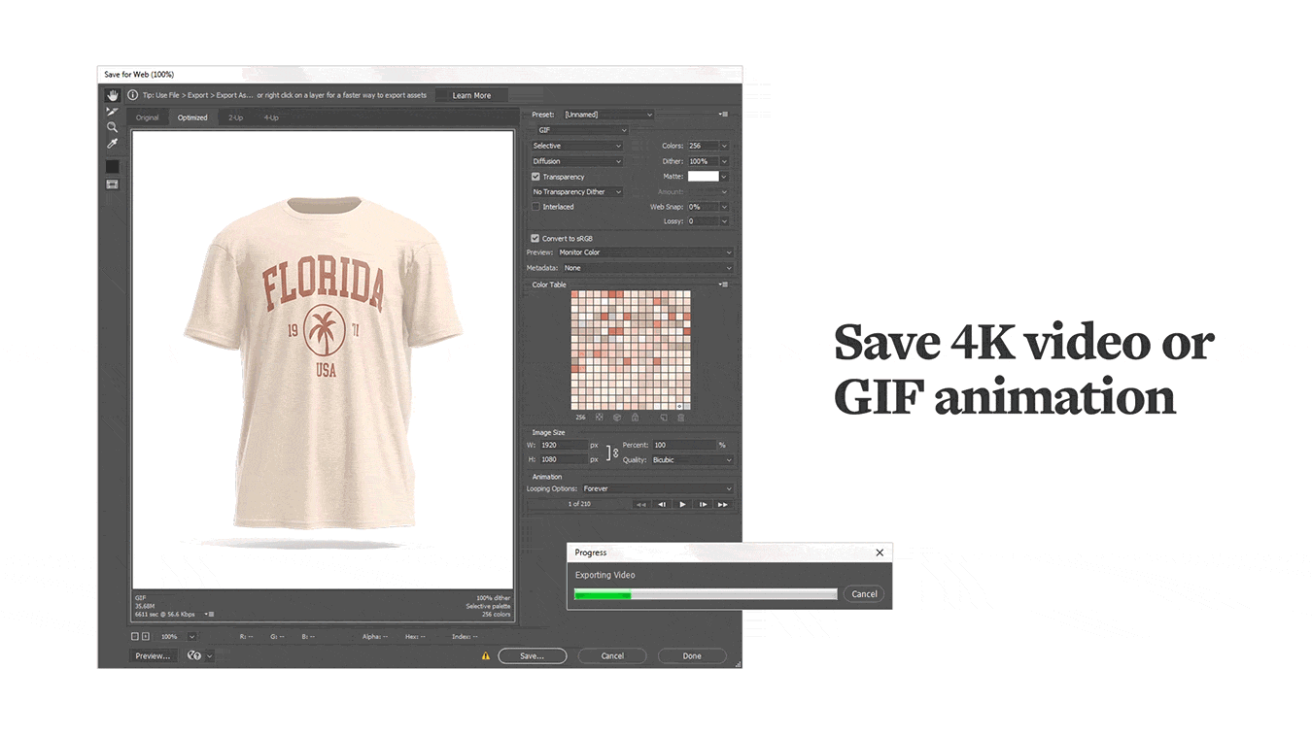
Task: Open the Web Snap dropdown arrow
Action: pos(724,207)
